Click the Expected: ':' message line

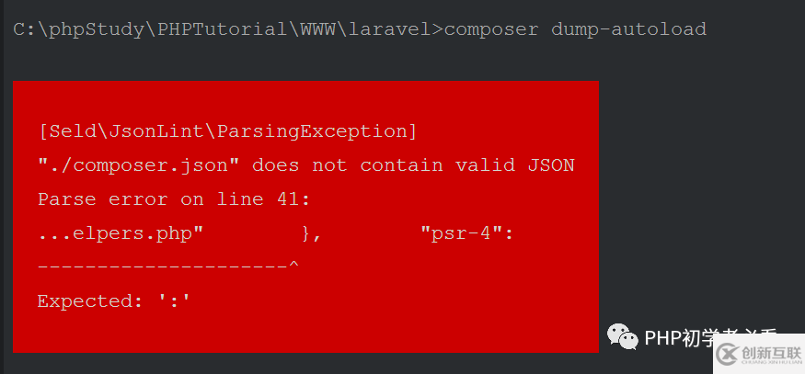click(114, 300)
